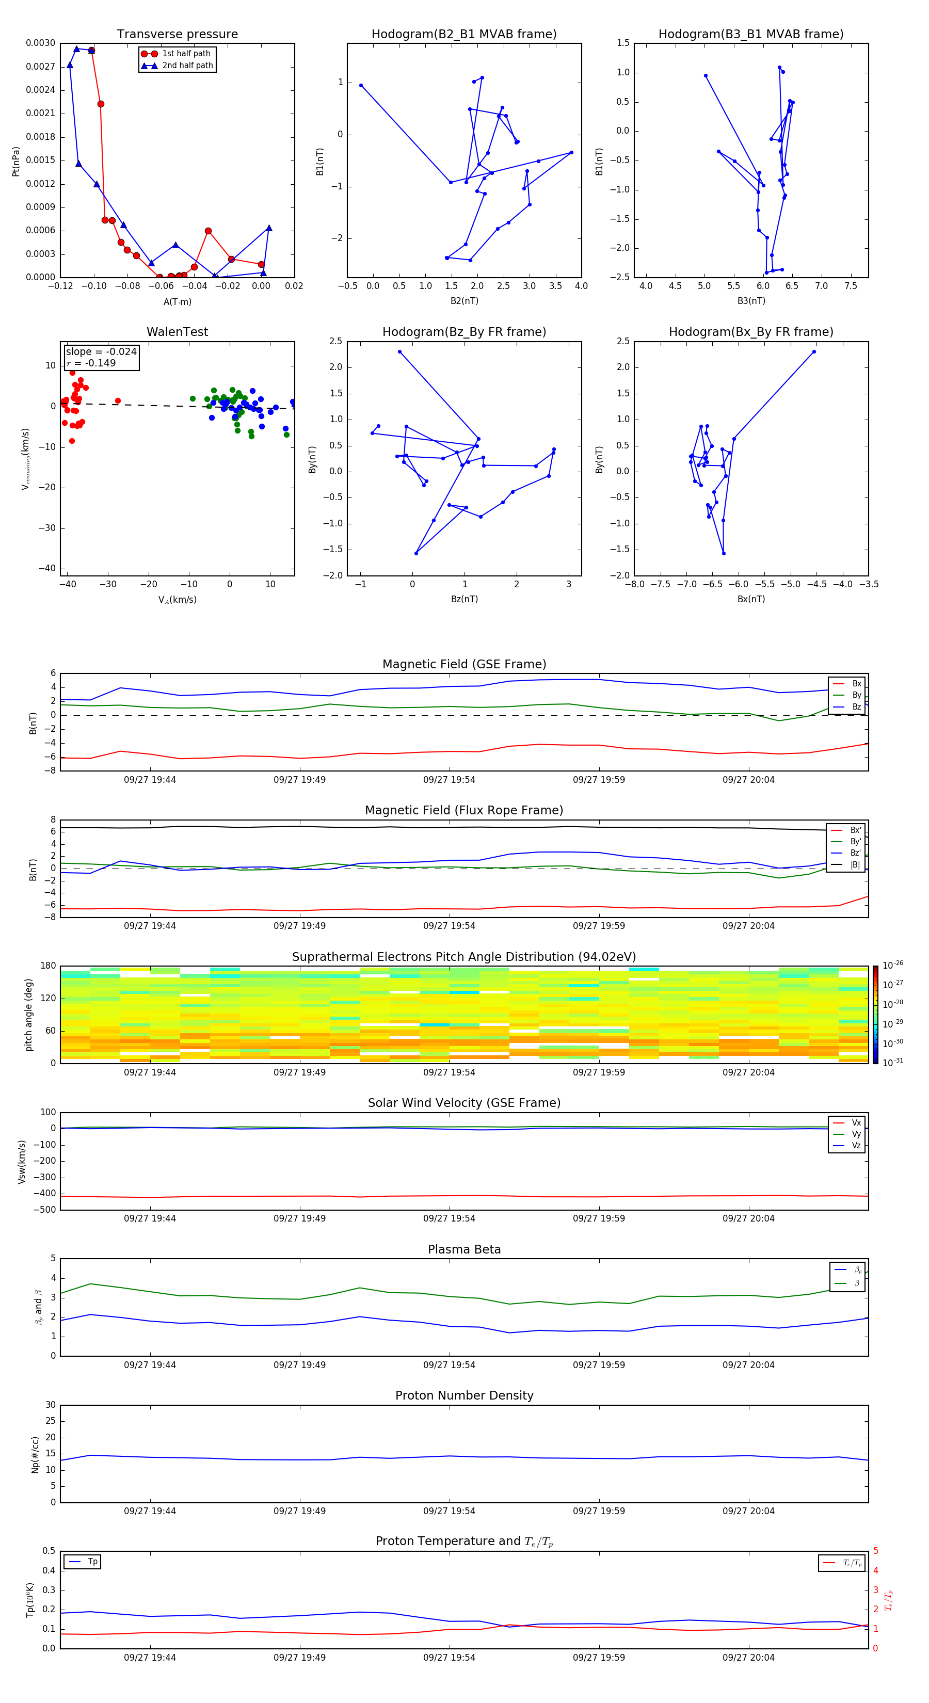Click '09/27 19:44' tick under GSE magnetic field
Viewport: 929px width, 1703px height.
(x=150, y=780)
